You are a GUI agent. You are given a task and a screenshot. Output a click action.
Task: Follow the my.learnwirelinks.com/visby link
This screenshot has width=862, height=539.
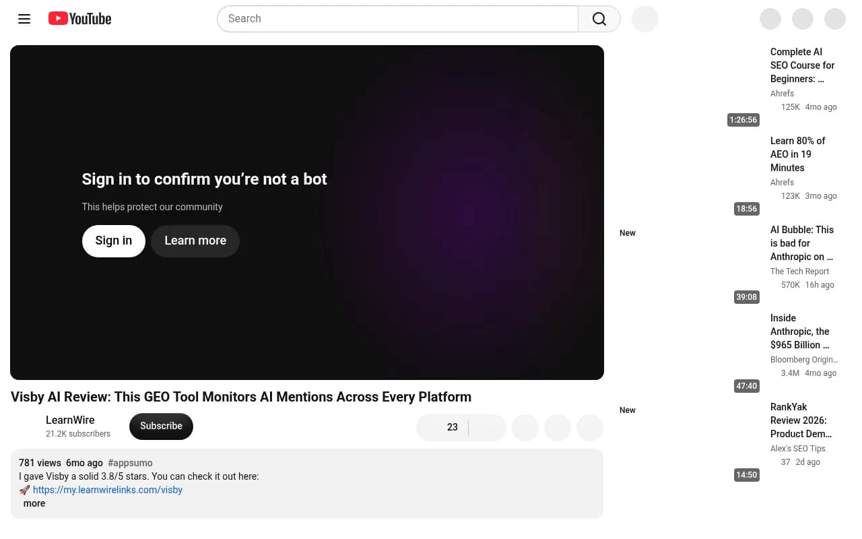click(x=108, y=490)
